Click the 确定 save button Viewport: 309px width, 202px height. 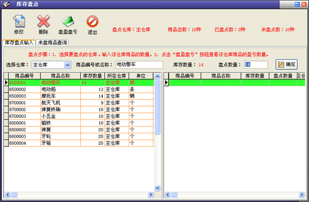point(287,65)
